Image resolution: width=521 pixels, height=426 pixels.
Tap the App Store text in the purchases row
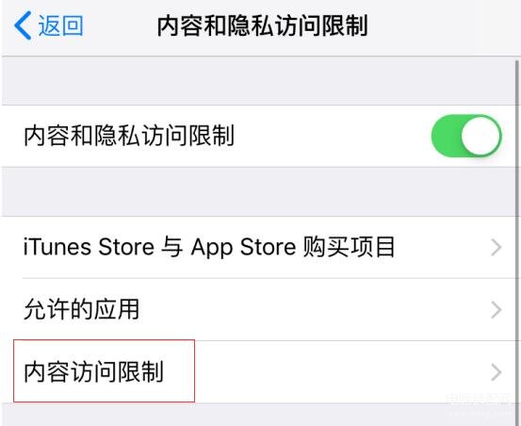click(x=243, y=247)
